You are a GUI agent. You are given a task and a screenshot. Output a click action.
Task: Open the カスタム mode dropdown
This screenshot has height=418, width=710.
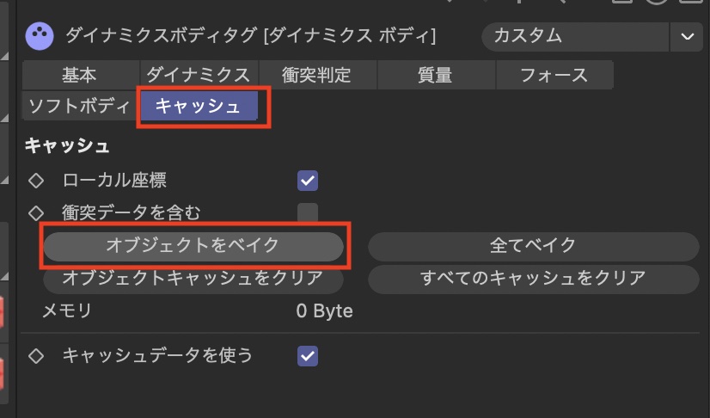[574, 36]
